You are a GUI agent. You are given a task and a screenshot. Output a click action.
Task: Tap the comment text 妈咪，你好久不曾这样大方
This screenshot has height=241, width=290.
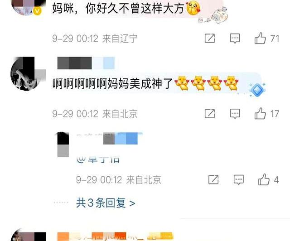point(118,8)
